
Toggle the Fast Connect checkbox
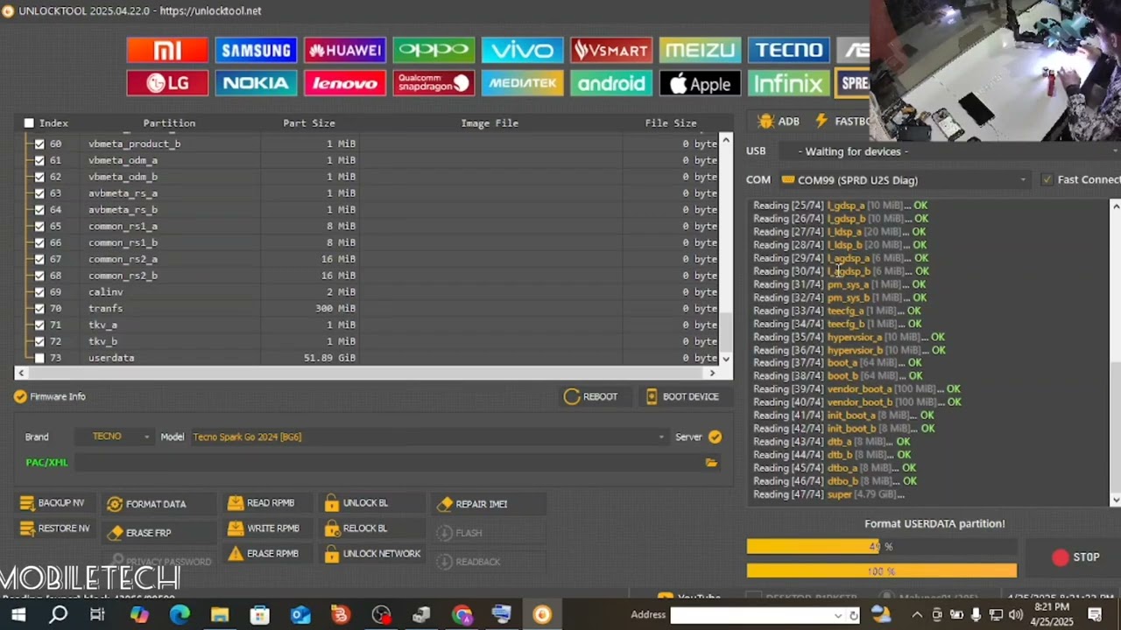point(1047,179)
